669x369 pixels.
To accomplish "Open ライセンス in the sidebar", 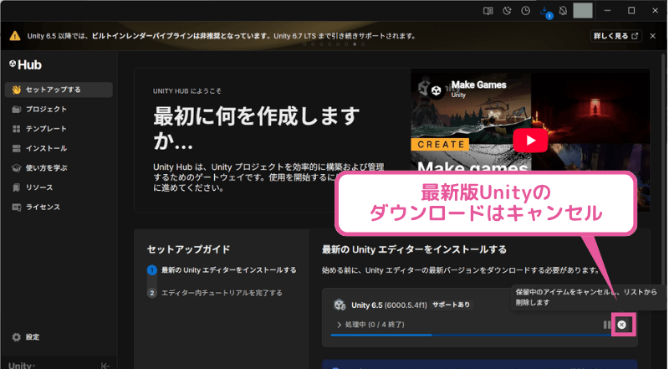I will tap(59, 208).
